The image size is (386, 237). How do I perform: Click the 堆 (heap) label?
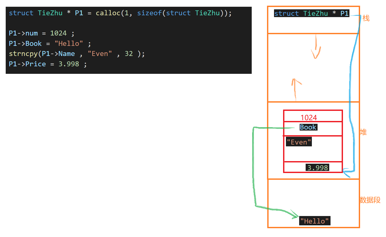[363, 132]
